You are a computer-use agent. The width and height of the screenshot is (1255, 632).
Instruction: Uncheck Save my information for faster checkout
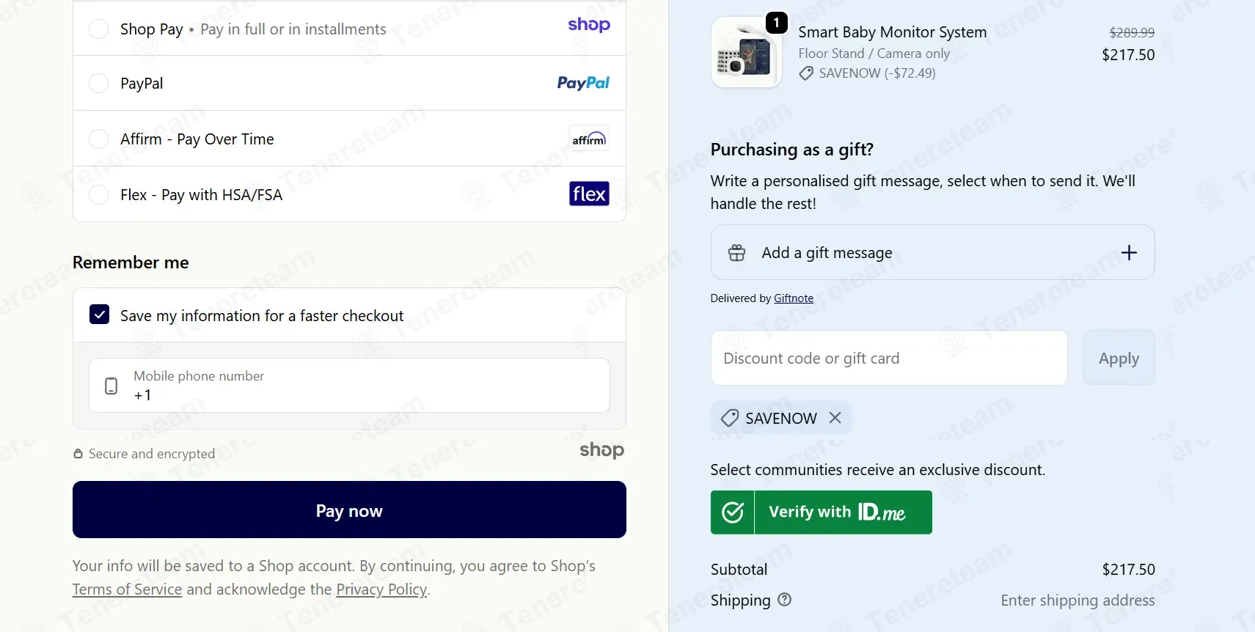(x=100, y=315)
